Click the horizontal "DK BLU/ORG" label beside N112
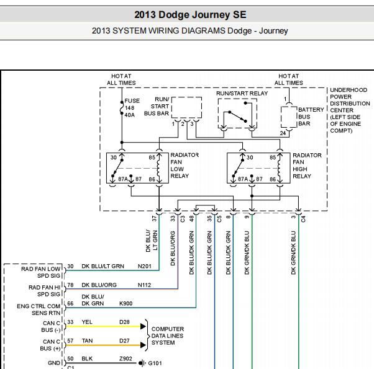The width and height of the screenshot is (374, 369). 99,285
